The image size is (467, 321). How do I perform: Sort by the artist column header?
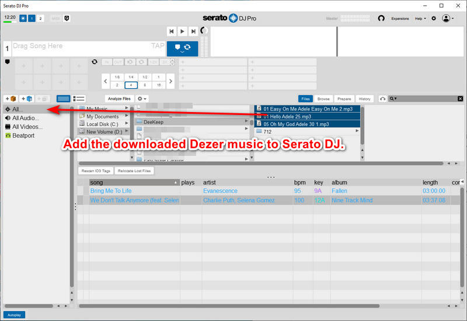tap(210, 182)
